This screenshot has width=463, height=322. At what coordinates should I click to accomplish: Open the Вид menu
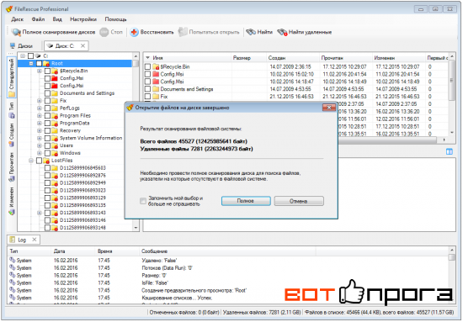57,19
